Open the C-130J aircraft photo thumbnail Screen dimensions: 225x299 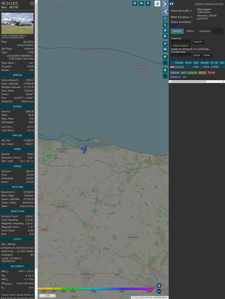[17, 23]
